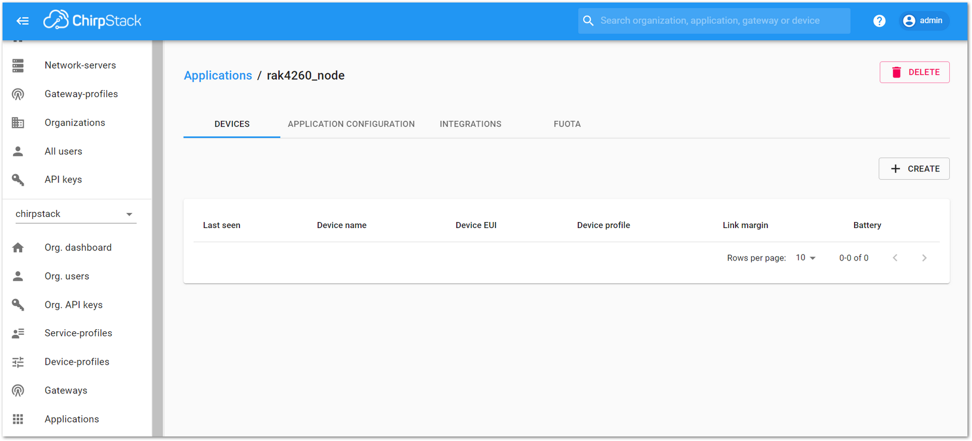Click the Network-servers icon
This screenshot has height=441, width=972.
18,65
